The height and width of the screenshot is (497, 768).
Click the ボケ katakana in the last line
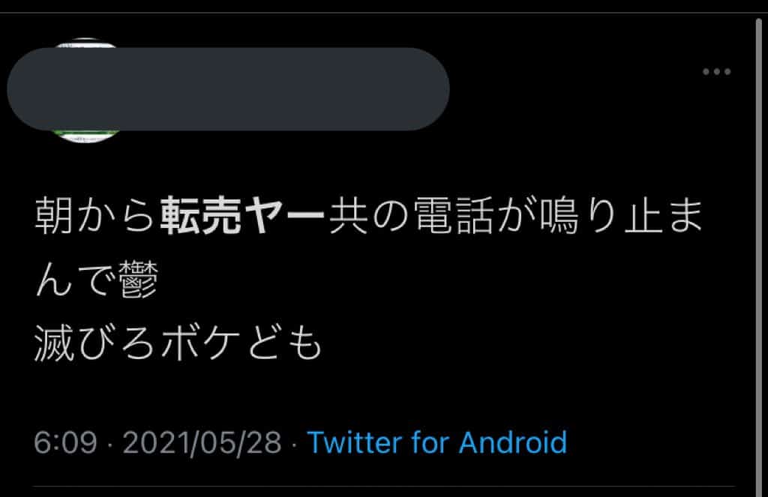click(x=200, y=343)
